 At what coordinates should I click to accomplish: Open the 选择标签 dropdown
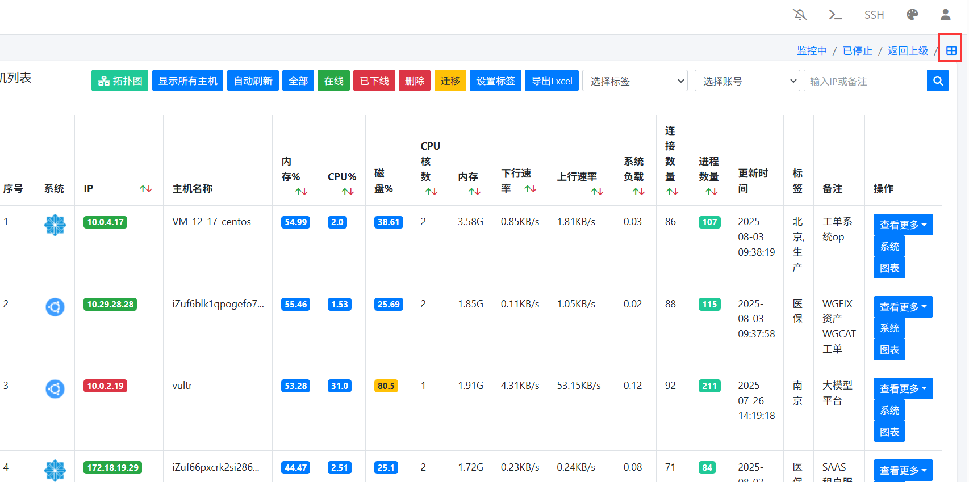(635, 81)
